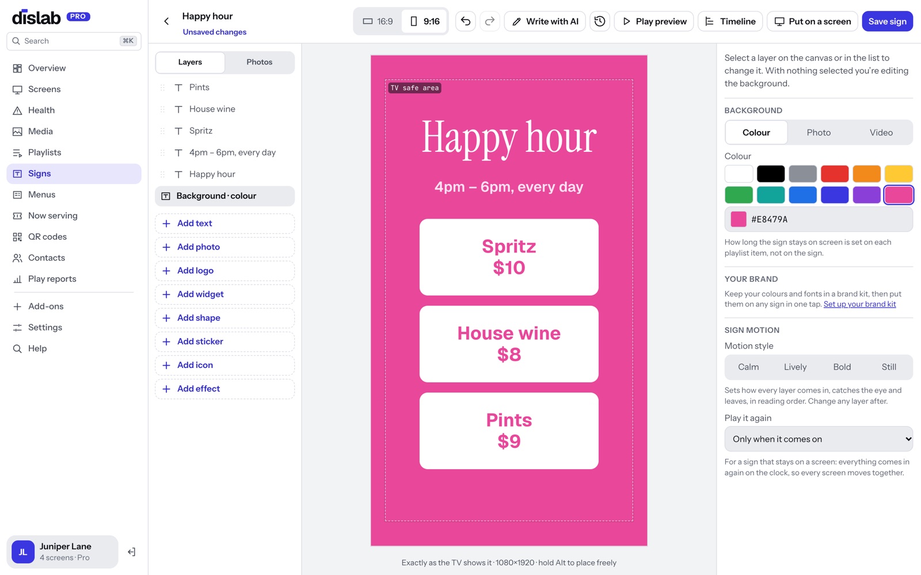Switch to the Photos tab
This screenshot has width=921, height=575.
tap(260, 62)
